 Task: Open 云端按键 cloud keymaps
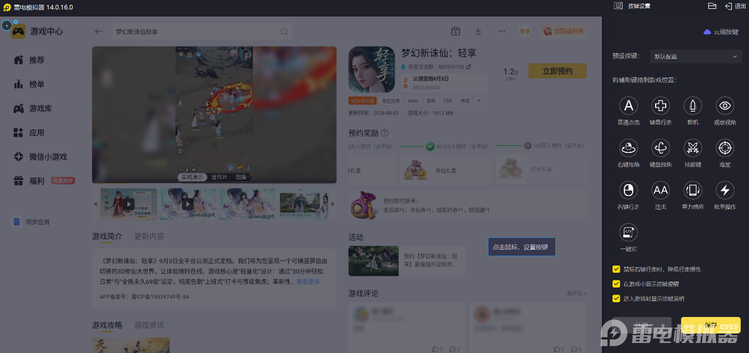coord(721,32)
